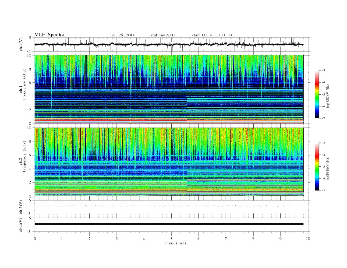The image size is (347, 268).
Task: Click the ch.1 colorbar log(PSD) label
Action: click(x=328, y=96)
